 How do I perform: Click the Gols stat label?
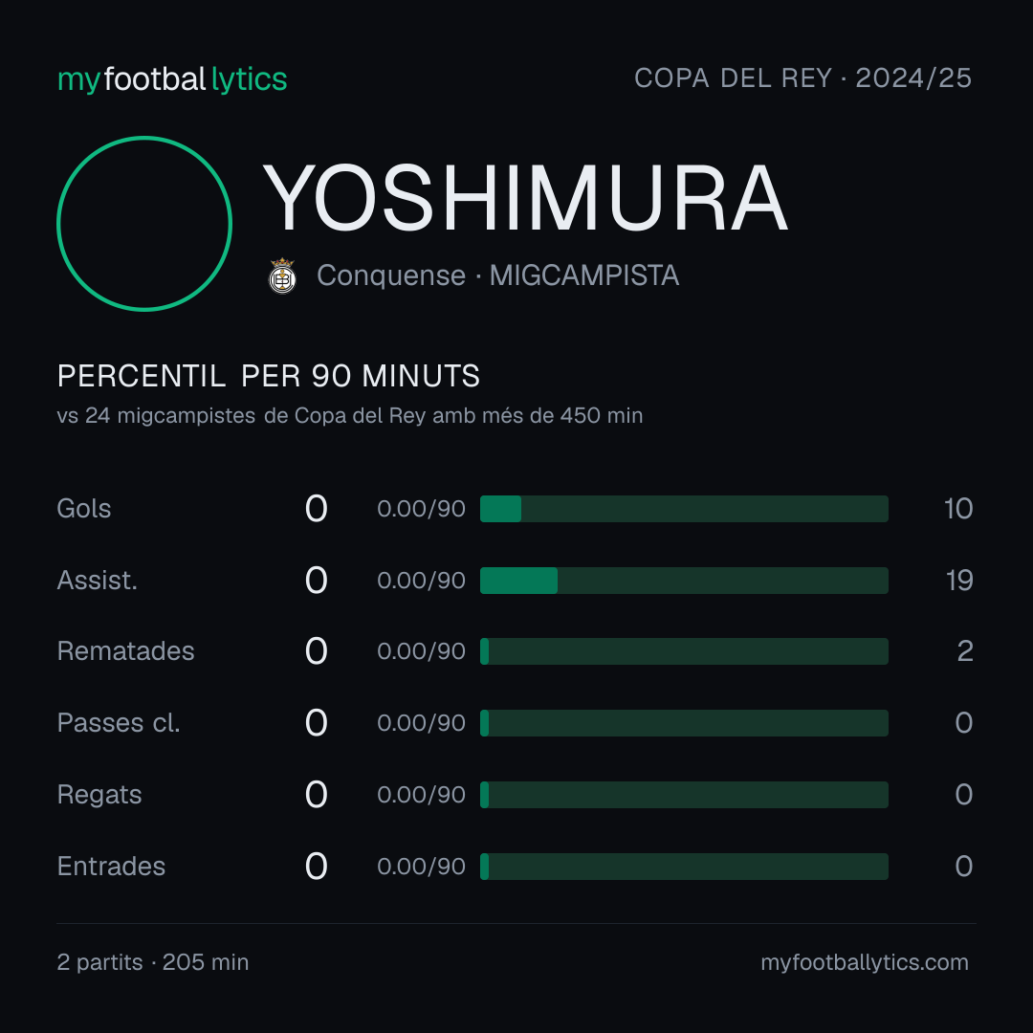coord(83,509)
